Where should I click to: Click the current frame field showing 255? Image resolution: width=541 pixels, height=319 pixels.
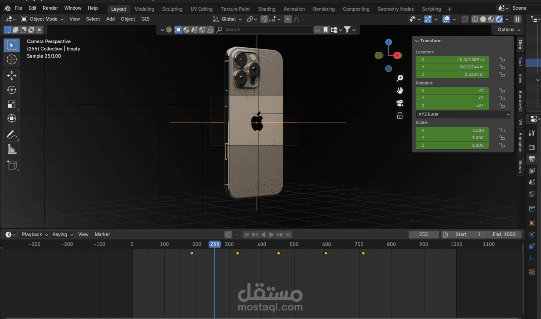[x=424, y=234]
